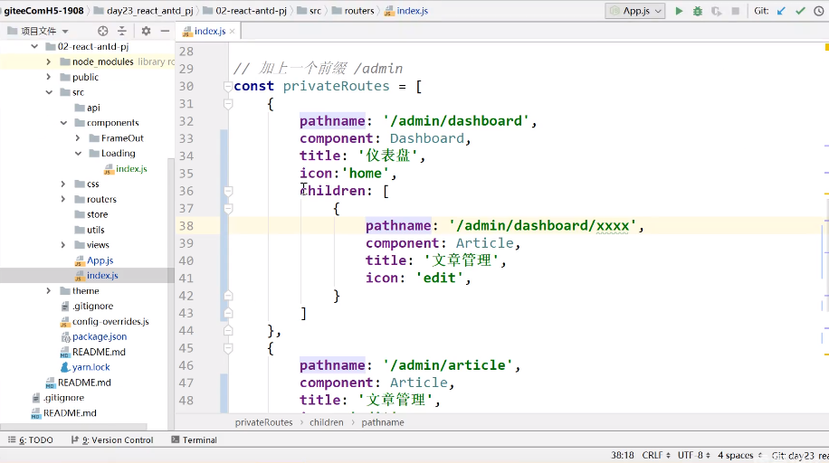Run the App.js configuration
829x463 pixels.
[679, 11]
